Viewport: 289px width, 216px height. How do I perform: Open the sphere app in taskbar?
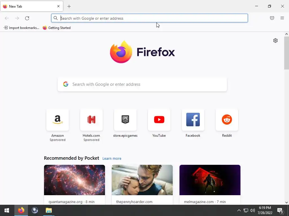point(35,210)
